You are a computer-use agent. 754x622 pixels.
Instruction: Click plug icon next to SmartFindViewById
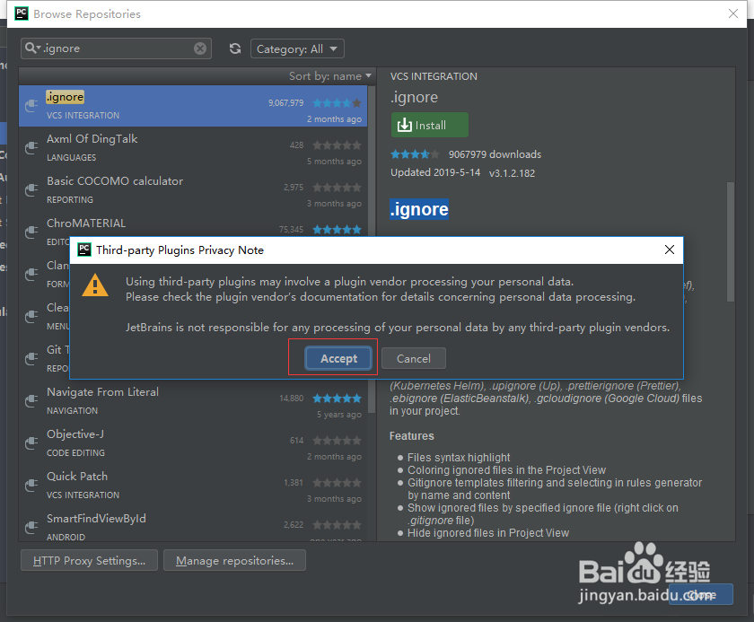(31, 527)
